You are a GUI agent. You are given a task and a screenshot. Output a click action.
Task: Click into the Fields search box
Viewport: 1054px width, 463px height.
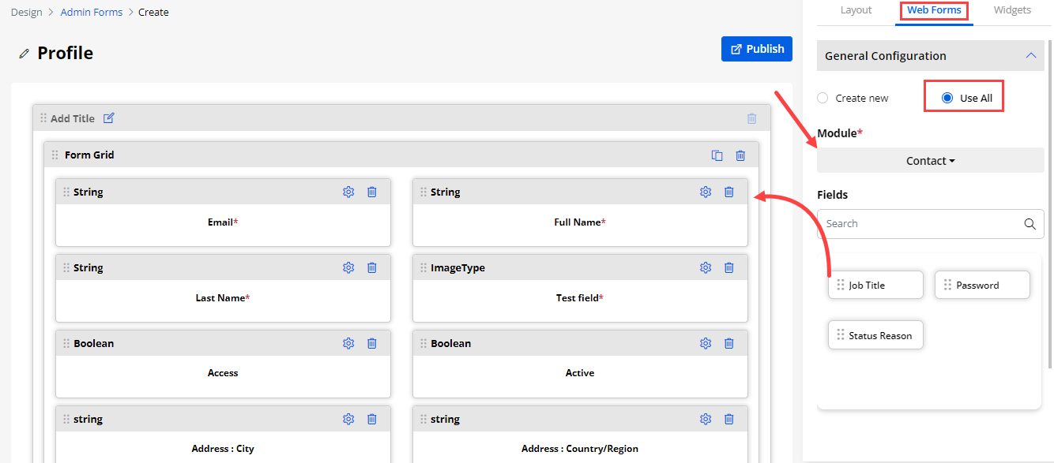pos(917,224)
